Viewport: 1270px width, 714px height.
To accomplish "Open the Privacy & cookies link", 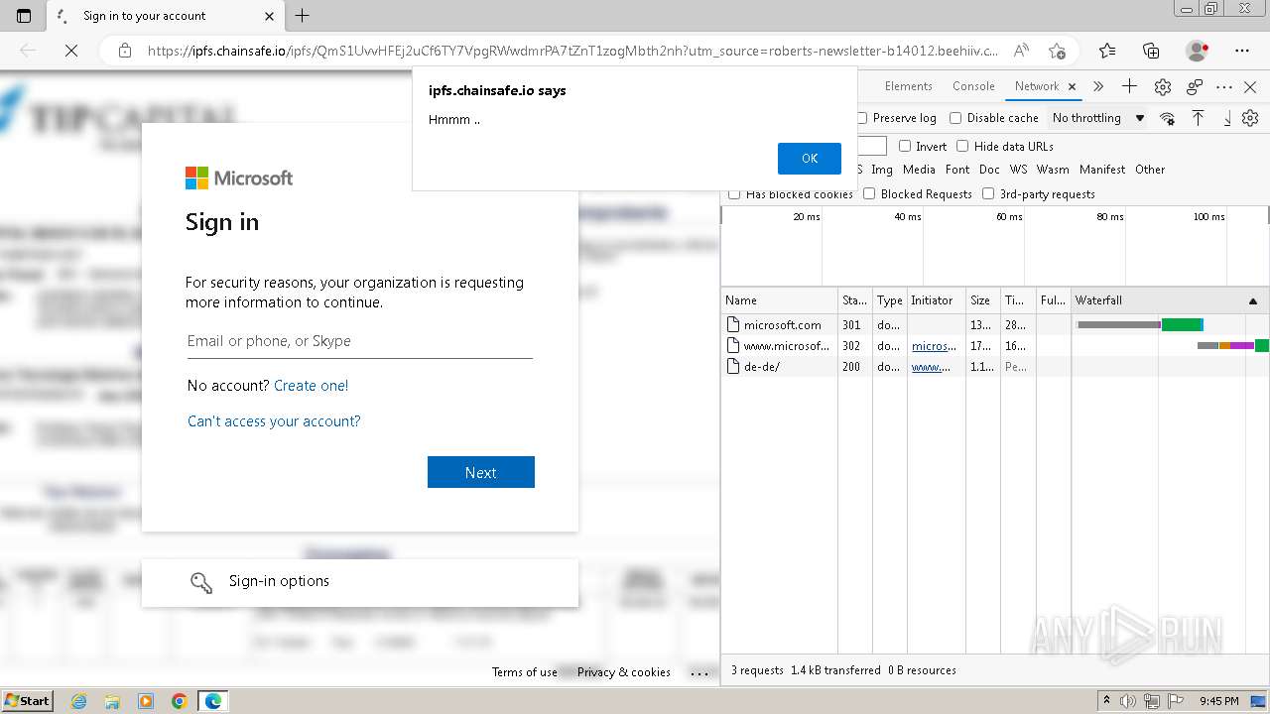I will click(624, 672).
